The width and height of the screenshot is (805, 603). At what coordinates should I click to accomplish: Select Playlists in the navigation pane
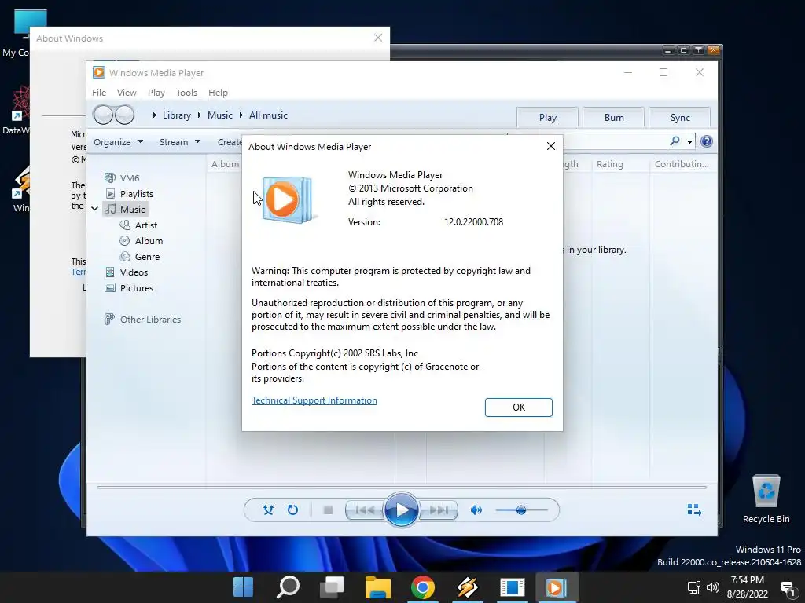click(130, 194)
